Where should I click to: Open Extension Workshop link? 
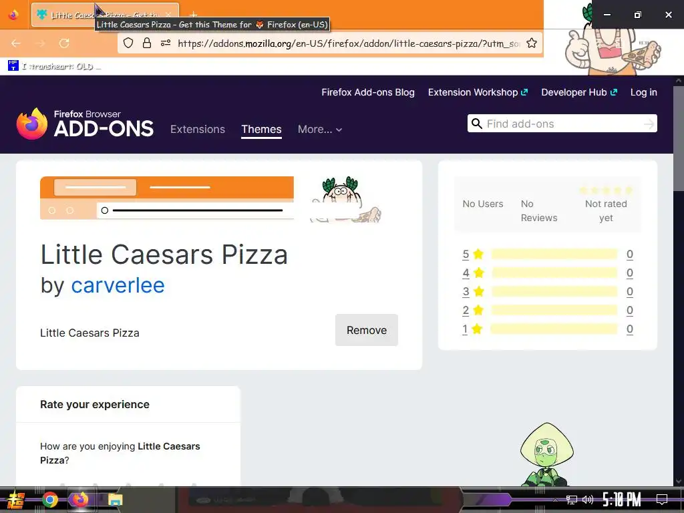coord(478,92)
